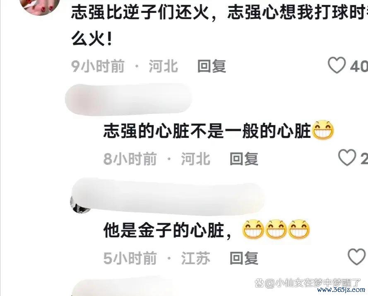Image resolution: width=368 pixels, height=296 pixels.
Task: Open the www.365jz.com watermark link
Action: click(x=341, y=290)
